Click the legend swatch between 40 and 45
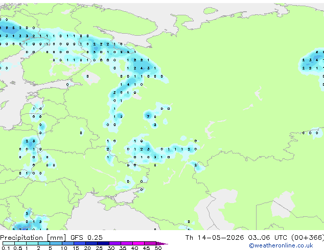Image resolution: width=324 pixels, height=250 pixels. click(138, 243)
